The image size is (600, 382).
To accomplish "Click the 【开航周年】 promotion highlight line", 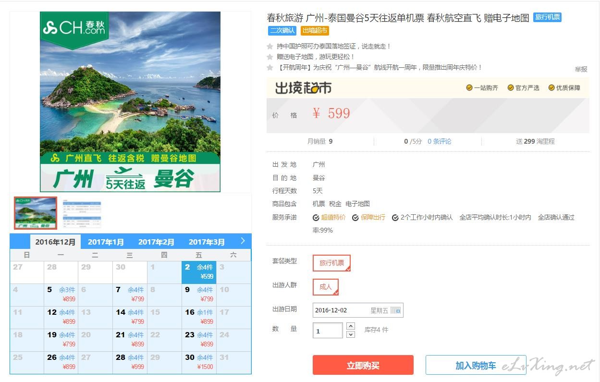I will coord(380,67).
